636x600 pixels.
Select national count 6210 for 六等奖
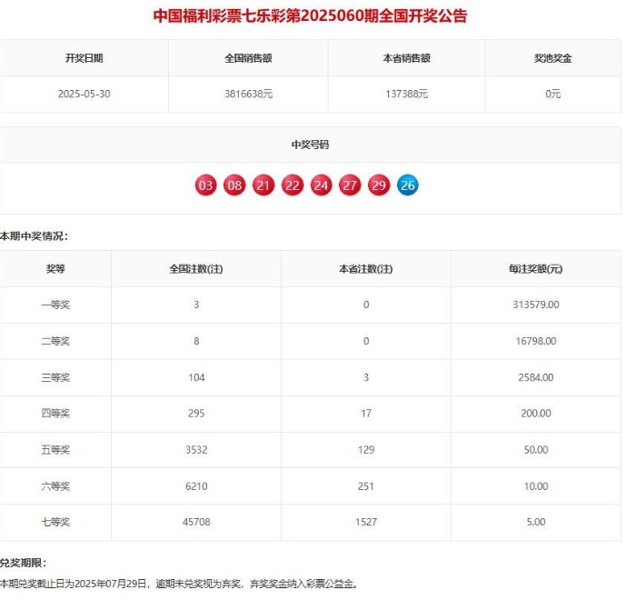pos(196,486)
